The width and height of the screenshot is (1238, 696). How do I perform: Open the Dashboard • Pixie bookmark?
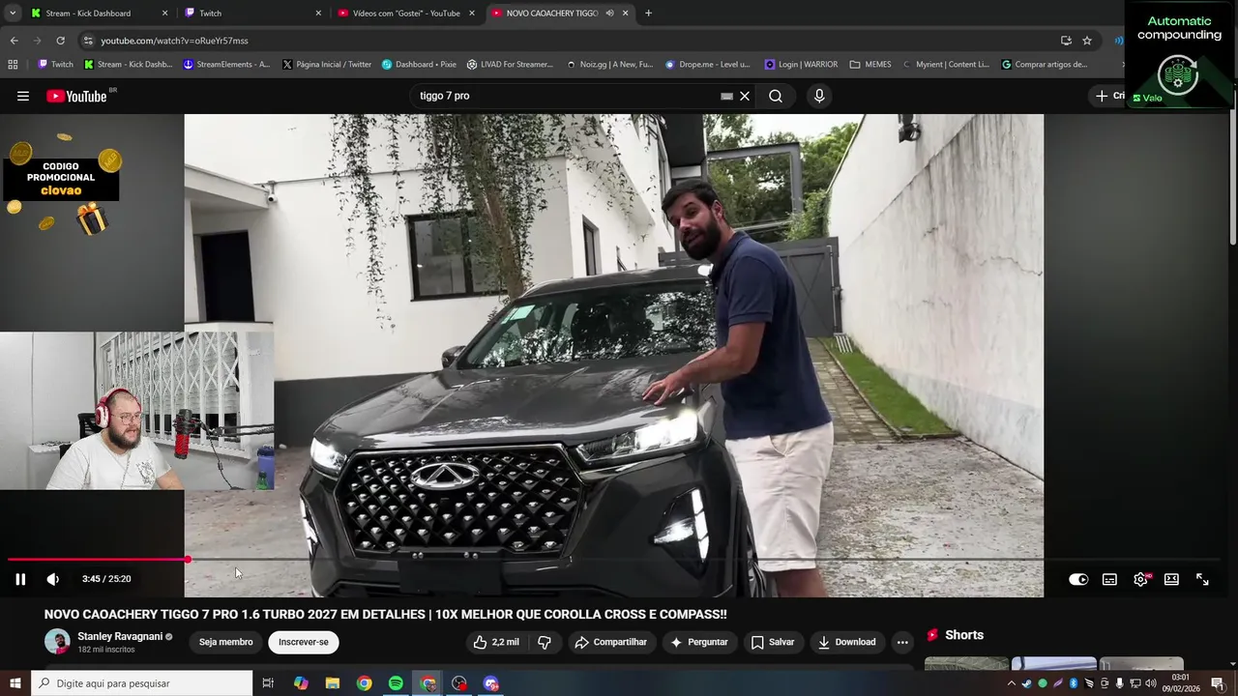pos(419,65)
